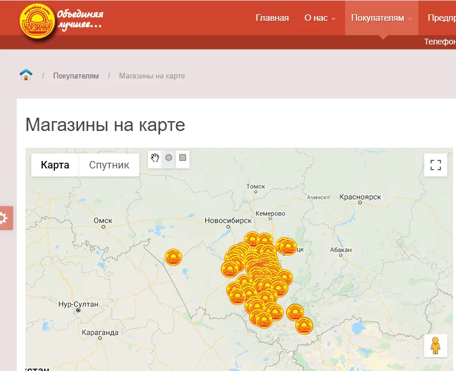Open the Главная menu item
This screenshot has width=456, height=371.
pyautogui.click(x=272, y=18)
